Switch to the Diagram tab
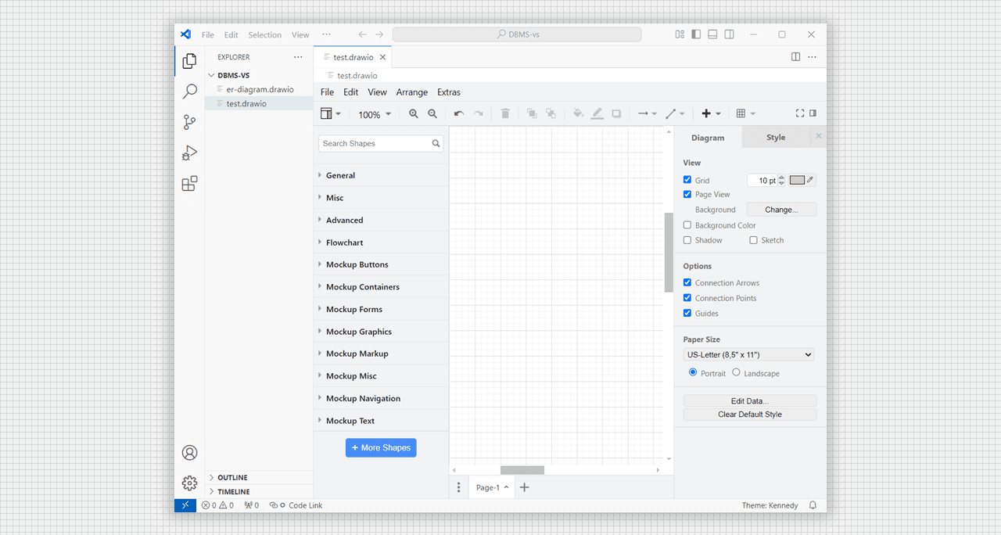The width and height of the screenshot is (1001, 535). pyautogui.click(x=708, y=138)
